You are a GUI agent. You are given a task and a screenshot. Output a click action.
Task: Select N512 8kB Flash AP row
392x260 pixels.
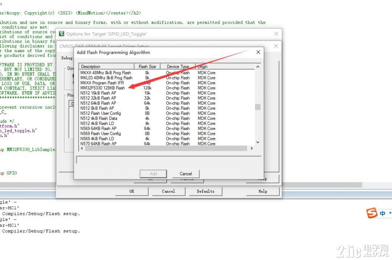click(167, 108)
